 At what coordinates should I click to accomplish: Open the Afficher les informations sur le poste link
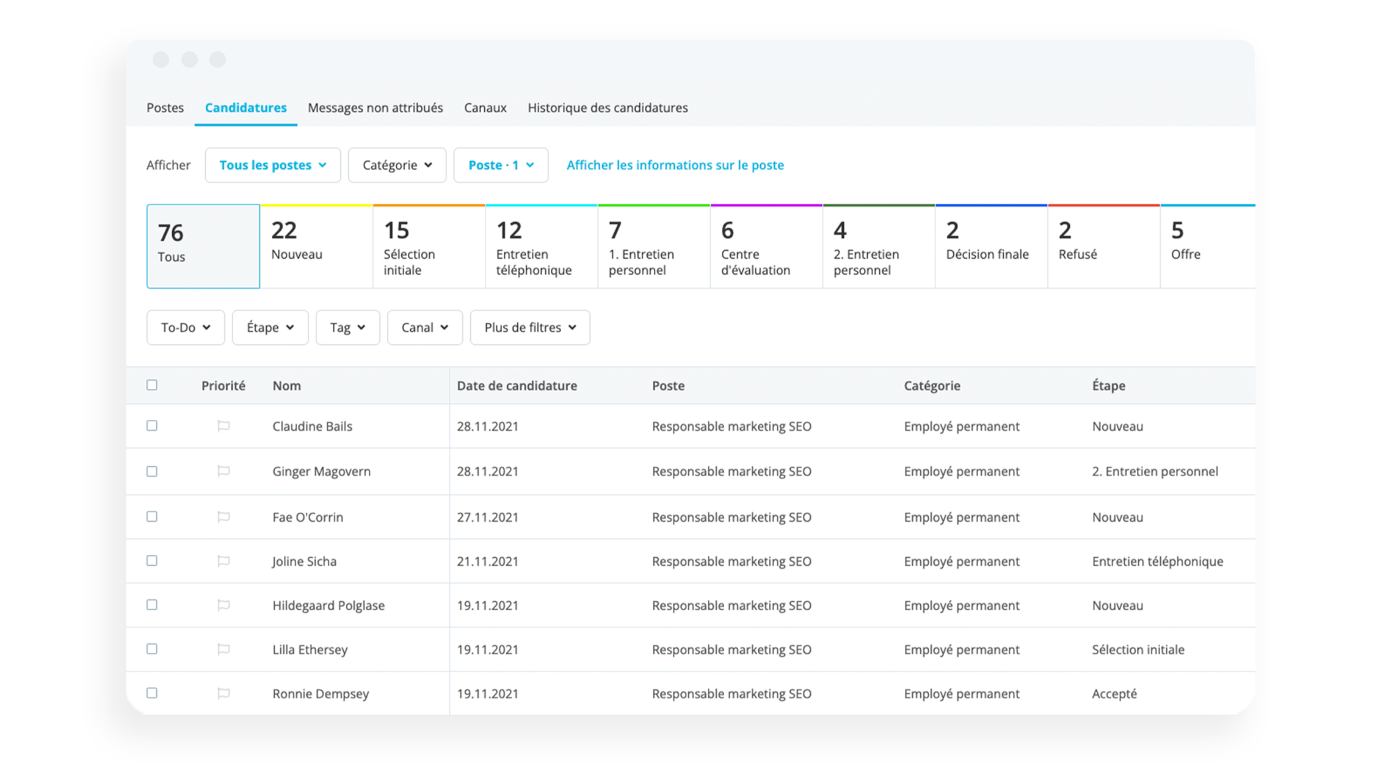pyautogui.click(x=677, y=165)
